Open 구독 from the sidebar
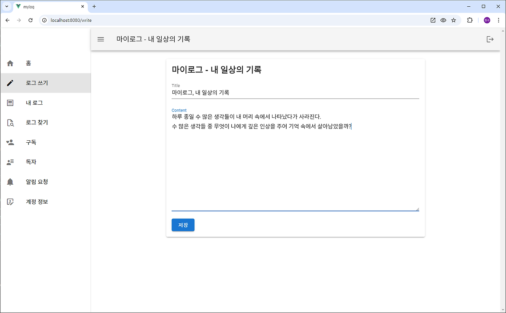The height and width of the screenshot is (313, 506). point(45,142)
